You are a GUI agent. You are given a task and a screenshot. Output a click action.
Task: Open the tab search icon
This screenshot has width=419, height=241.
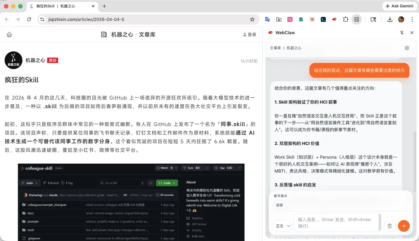[x=373, y=19]
